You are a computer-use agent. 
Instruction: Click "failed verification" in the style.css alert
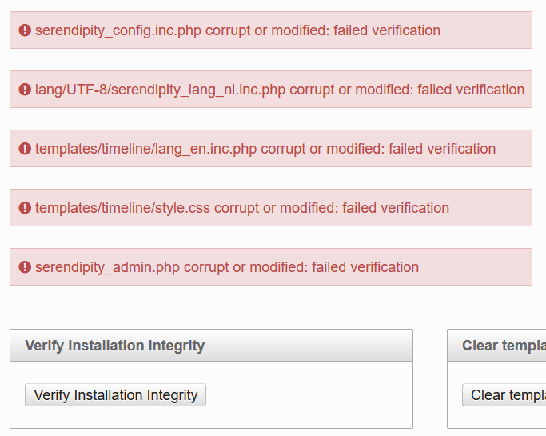pos(396,208)
